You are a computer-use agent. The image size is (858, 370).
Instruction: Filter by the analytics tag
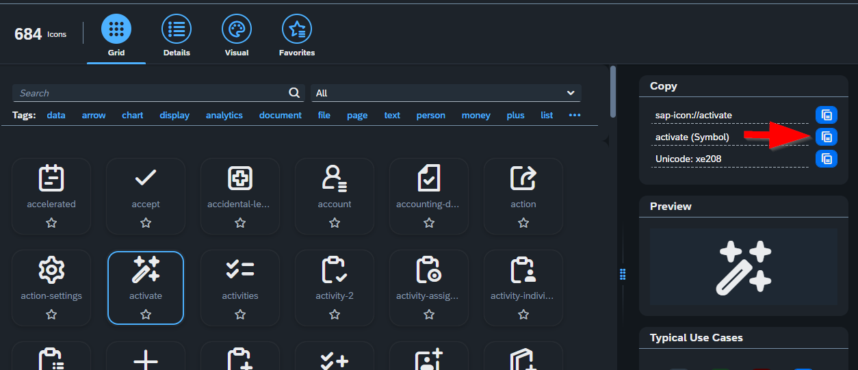[224, 115]
